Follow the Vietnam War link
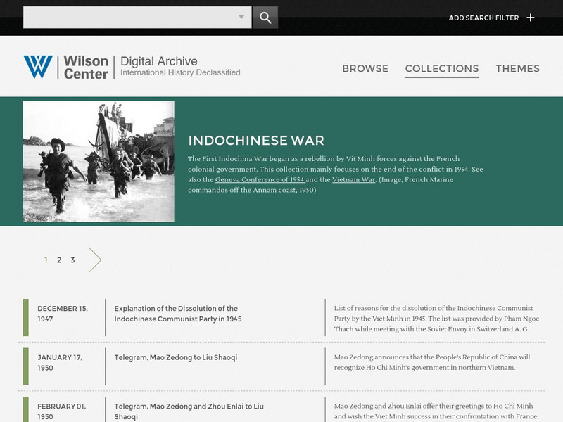 (x=353, y=179)
